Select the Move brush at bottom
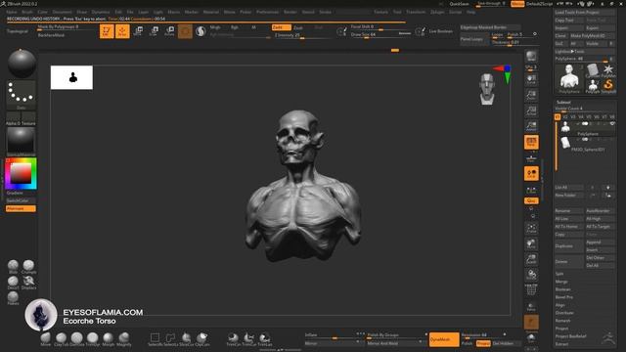 [x=46, y=339]
